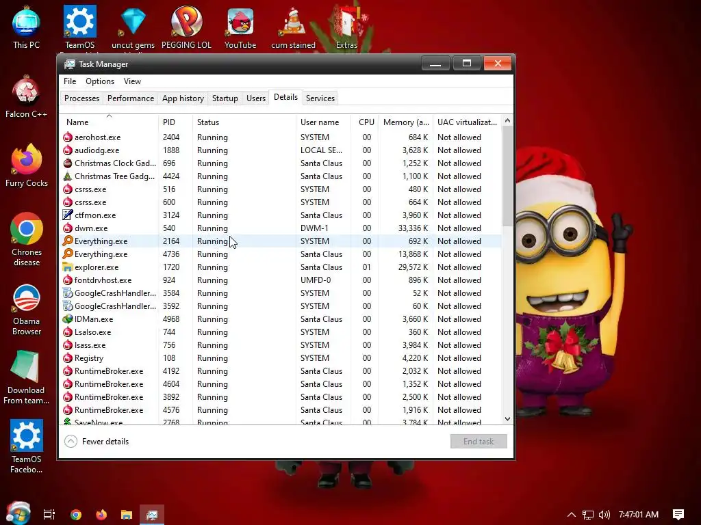Sort by the PID column header
The image size is (701, 525).
[x=176, y=122]
